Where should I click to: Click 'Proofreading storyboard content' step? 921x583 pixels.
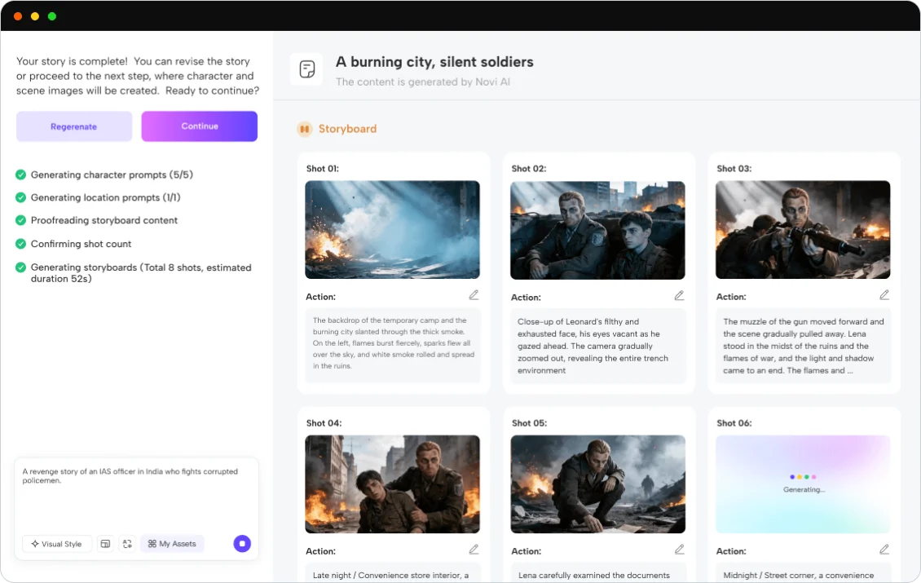coord(104,220)
